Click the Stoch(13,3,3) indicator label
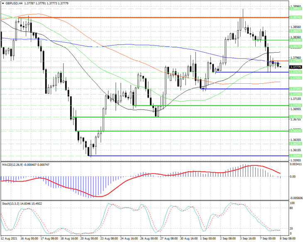 pyautogui.click(x=11, y=203)
